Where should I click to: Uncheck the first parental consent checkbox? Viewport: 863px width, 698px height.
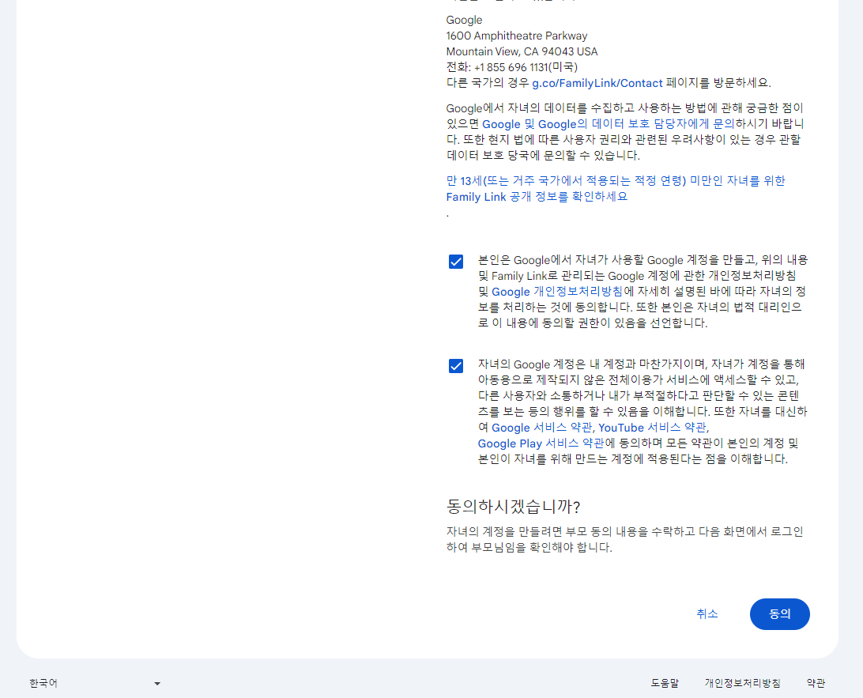(x=455, y=261)
